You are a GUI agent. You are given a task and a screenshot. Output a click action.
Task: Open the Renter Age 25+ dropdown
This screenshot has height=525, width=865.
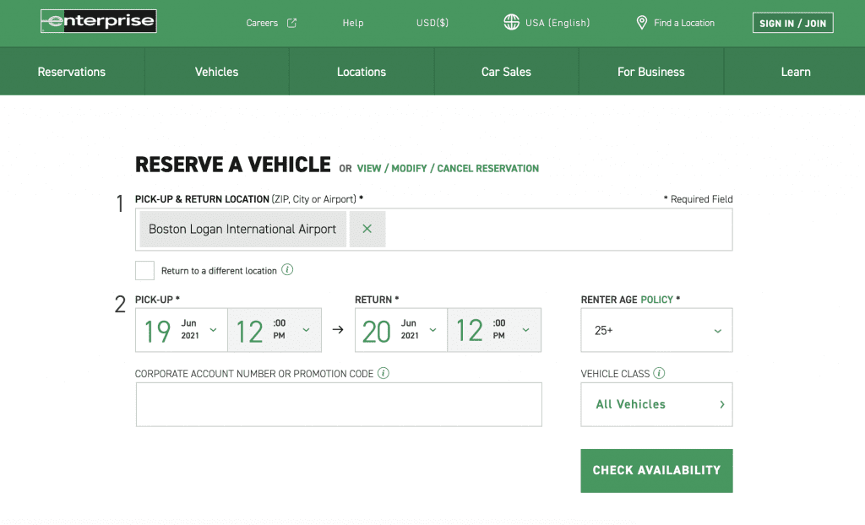point(656,330)
